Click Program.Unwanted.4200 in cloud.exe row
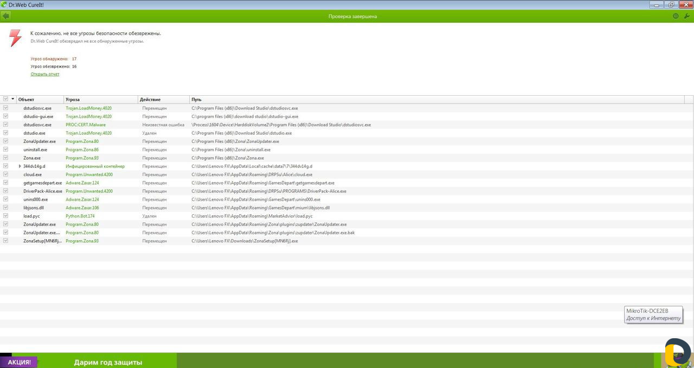 coord(89,174)
